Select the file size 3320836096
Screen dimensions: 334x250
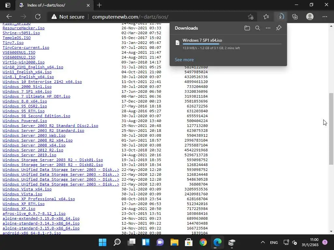[196, 91]
